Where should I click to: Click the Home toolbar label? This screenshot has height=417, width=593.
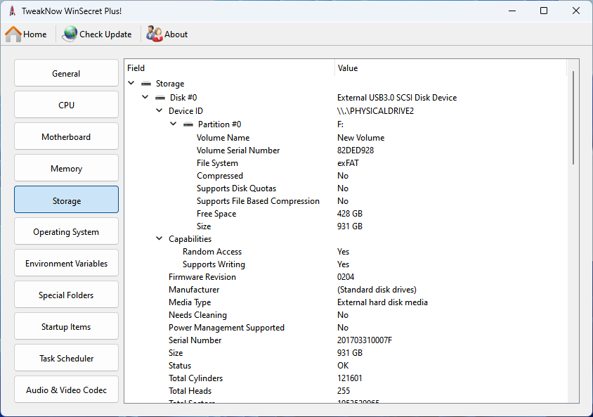pos(35,34)
